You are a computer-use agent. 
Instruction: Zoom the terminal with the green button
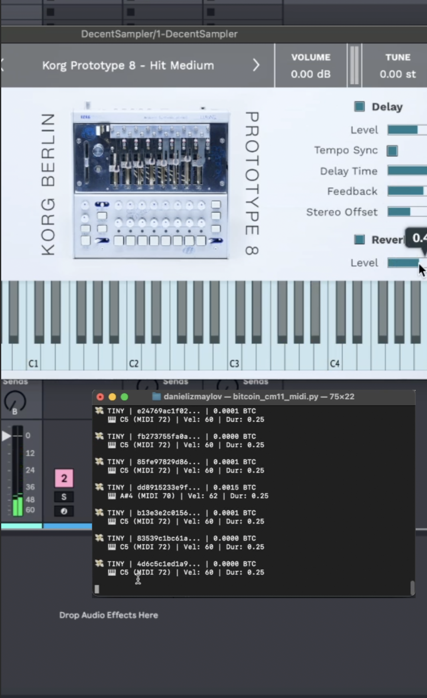click(125, 397)
